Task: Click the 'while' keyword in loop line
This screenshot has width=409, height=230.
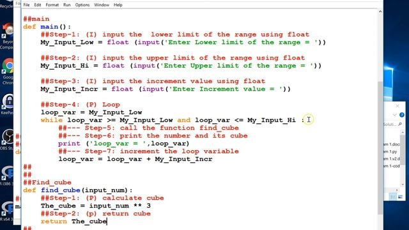Action: tap(52, 120)
